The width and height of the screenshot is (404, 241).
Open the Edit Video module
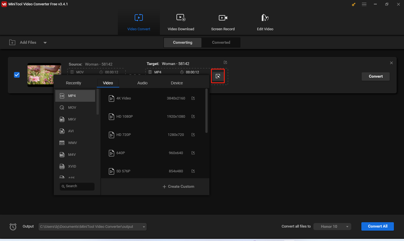point(265,23)
